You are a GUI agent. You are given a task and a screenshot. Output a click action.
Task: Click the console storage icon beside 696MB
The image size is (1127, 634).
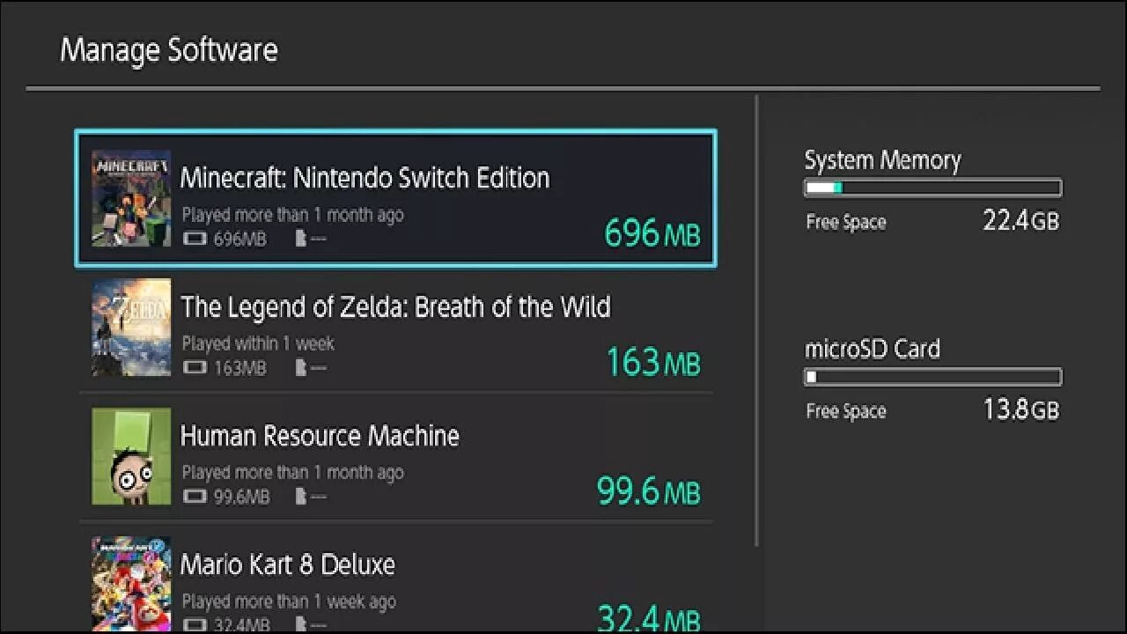(x=195, y=239)
